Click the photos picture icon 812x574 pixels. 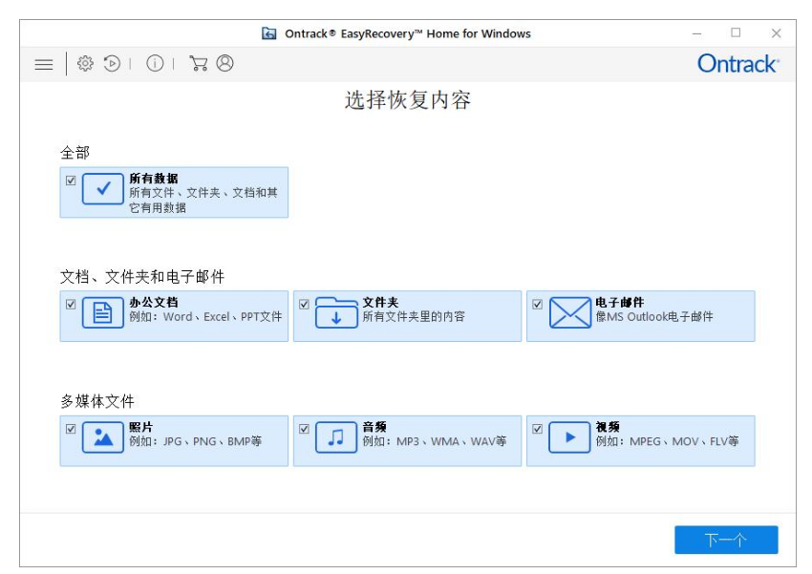103,437
